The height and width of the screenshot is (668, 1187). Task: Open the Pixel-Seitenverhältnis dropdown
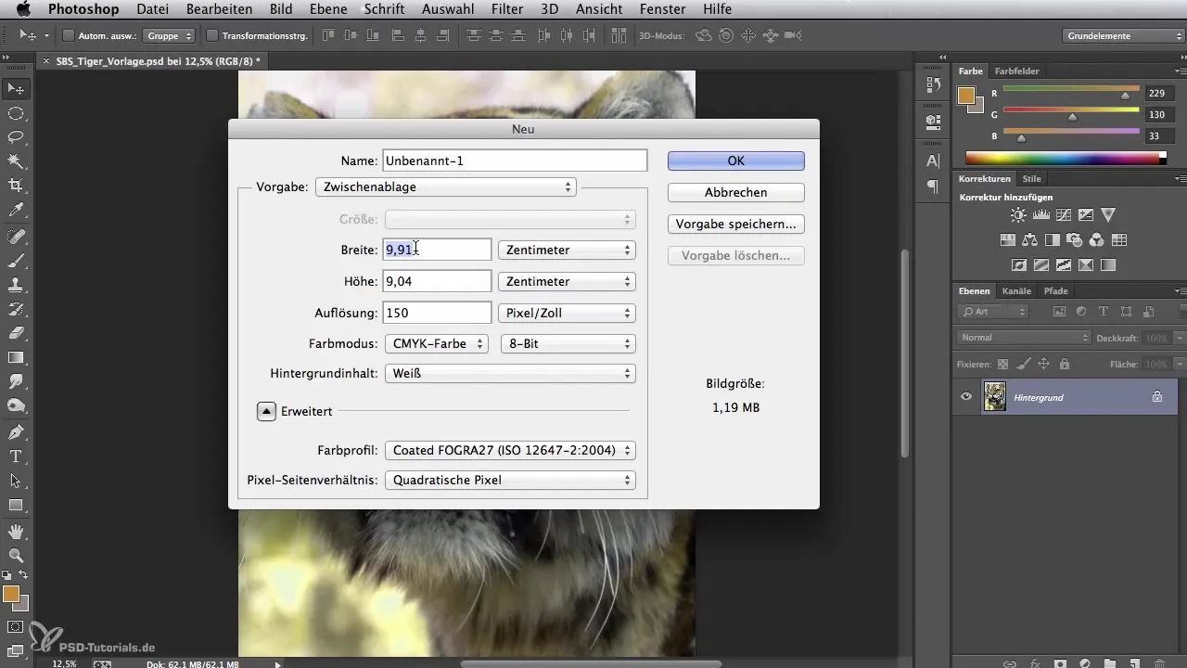click(x=510, y=481)
